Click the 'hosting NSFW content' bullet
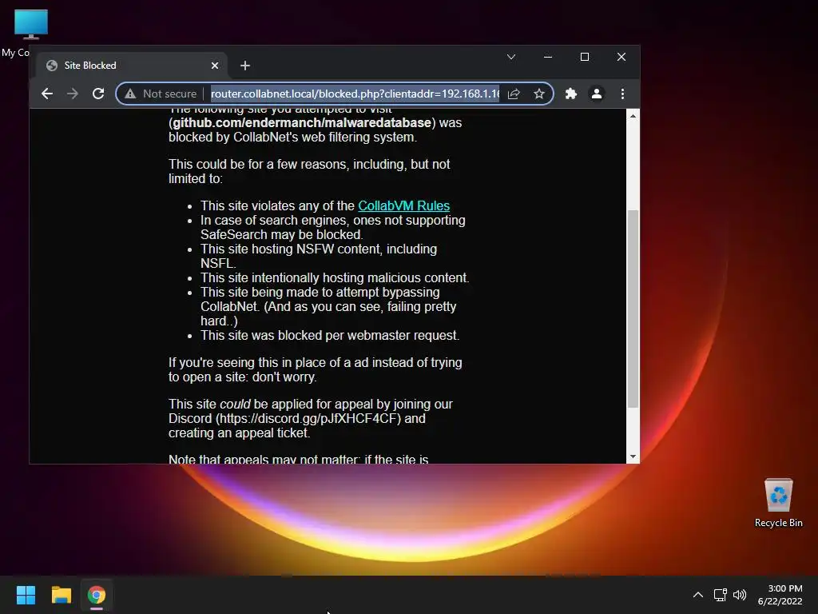 (319, 256)
